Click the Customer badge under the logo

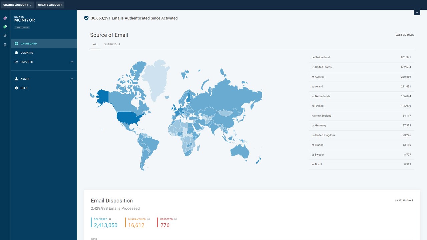pos(22,27)
